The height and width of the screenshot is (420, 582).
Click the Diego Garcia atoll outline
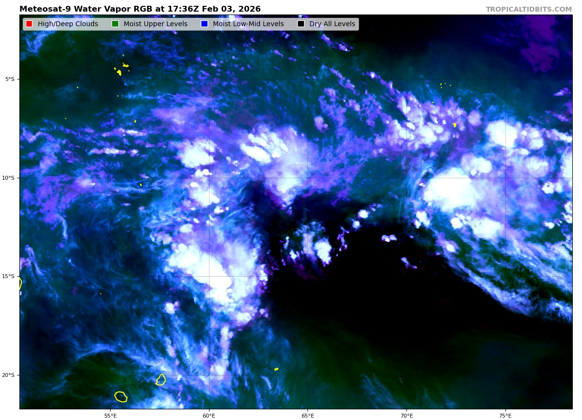[x=454, y=125]
